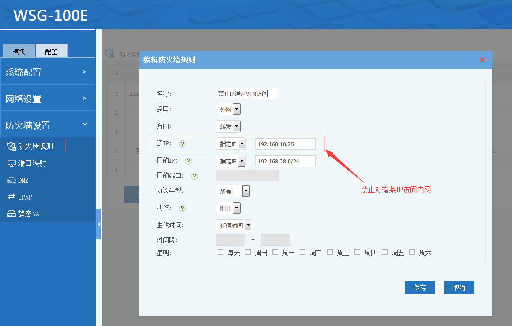This screenshot has width=512, height=326.
Task: Expand the 系统配置 menu section
Action: coord(48,72)
